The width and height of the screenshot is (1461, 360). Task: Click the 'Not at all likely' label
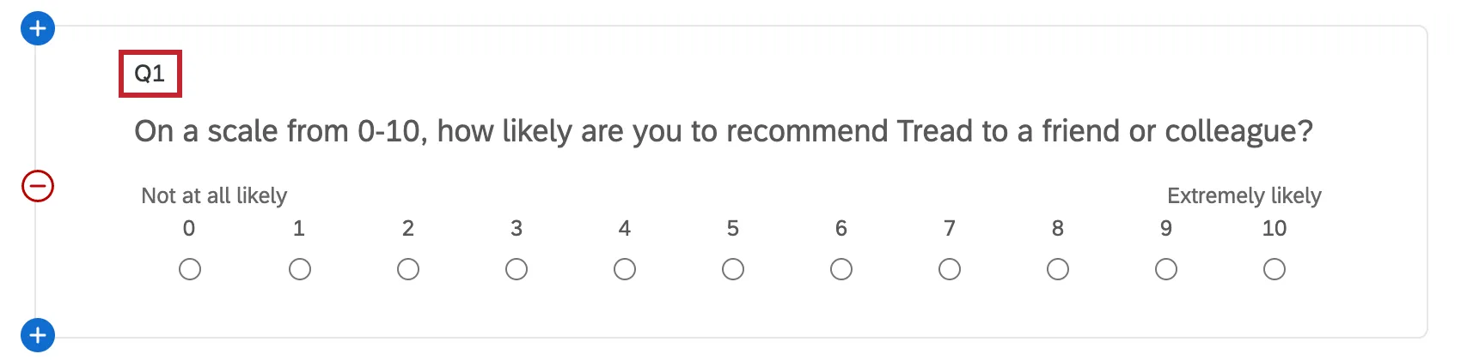(214, 195)
